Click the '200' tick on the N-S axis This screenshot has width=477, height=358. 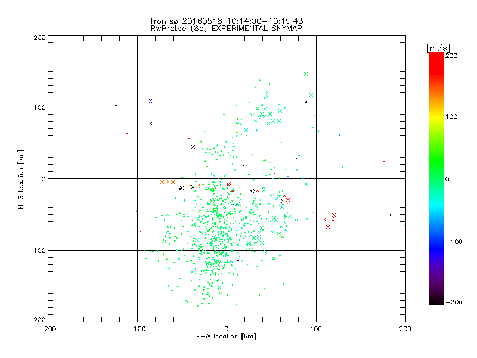(x=39, y=38)
